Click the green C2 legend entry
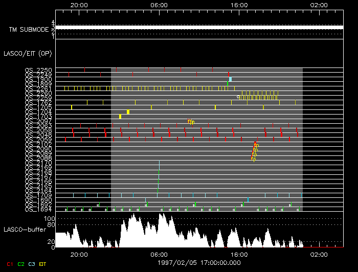This screenshot has height=272, width=358. pyautogui.click(x=21, y=264)
